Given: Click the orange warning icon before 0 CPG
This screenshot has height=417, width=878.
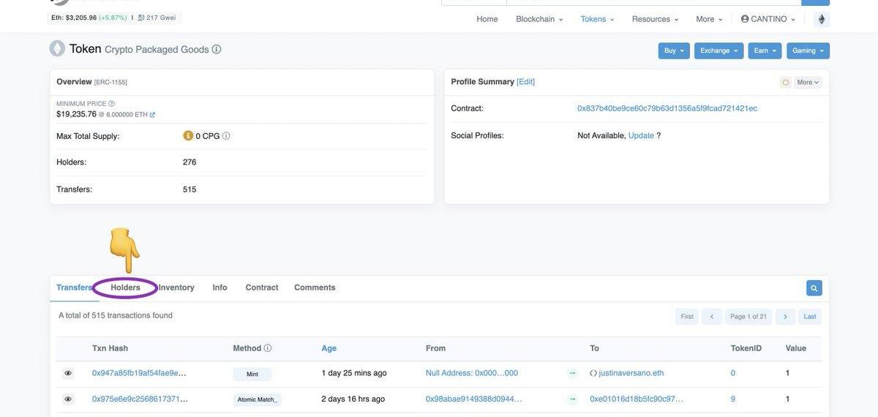Looking at the screenshot, I should coord(188,136).
